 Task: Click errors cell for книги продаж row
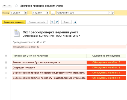coord(106,73)
